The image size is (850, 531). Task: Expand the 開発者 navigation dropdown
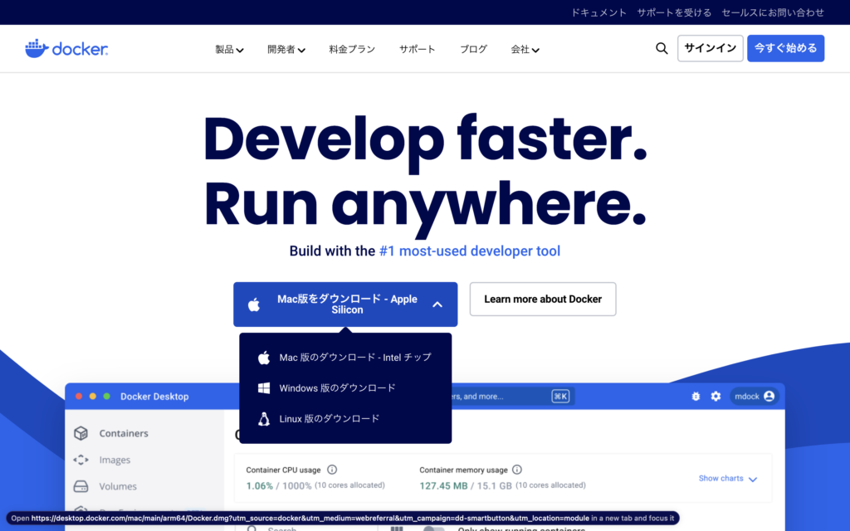[x=286, y=49]
